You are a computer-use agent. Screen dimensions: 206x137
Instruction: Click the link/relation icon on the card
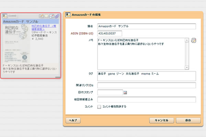(x=51, y=16)
